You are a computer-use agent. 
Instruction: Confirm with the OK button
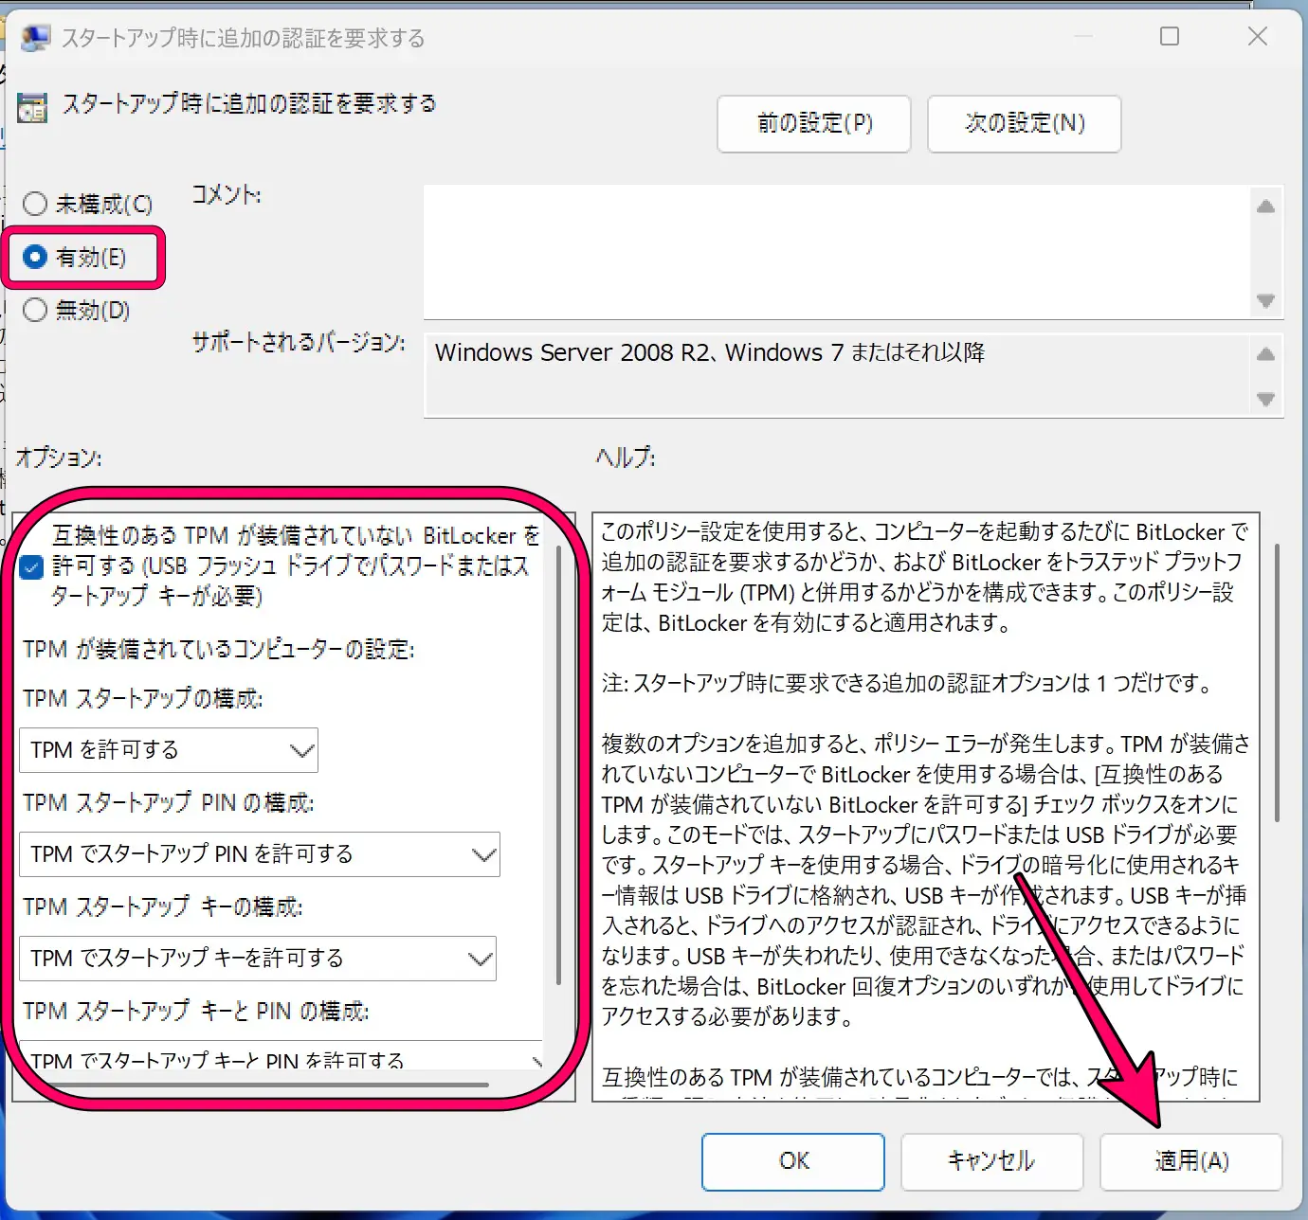tap(793, 1161)
